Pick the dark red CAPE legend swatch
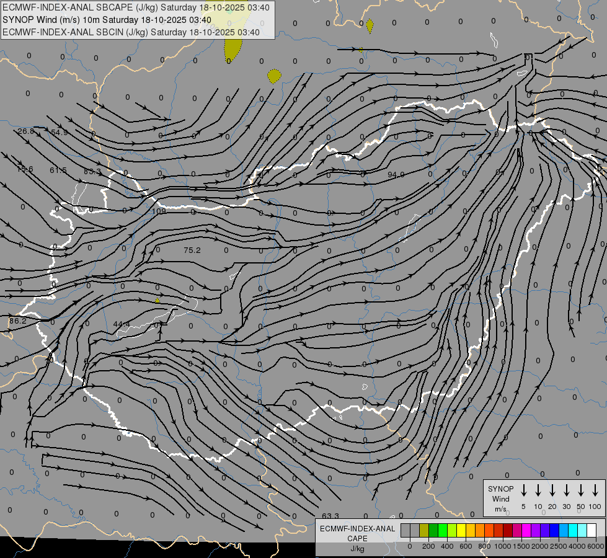 click(x=508, y=530)
